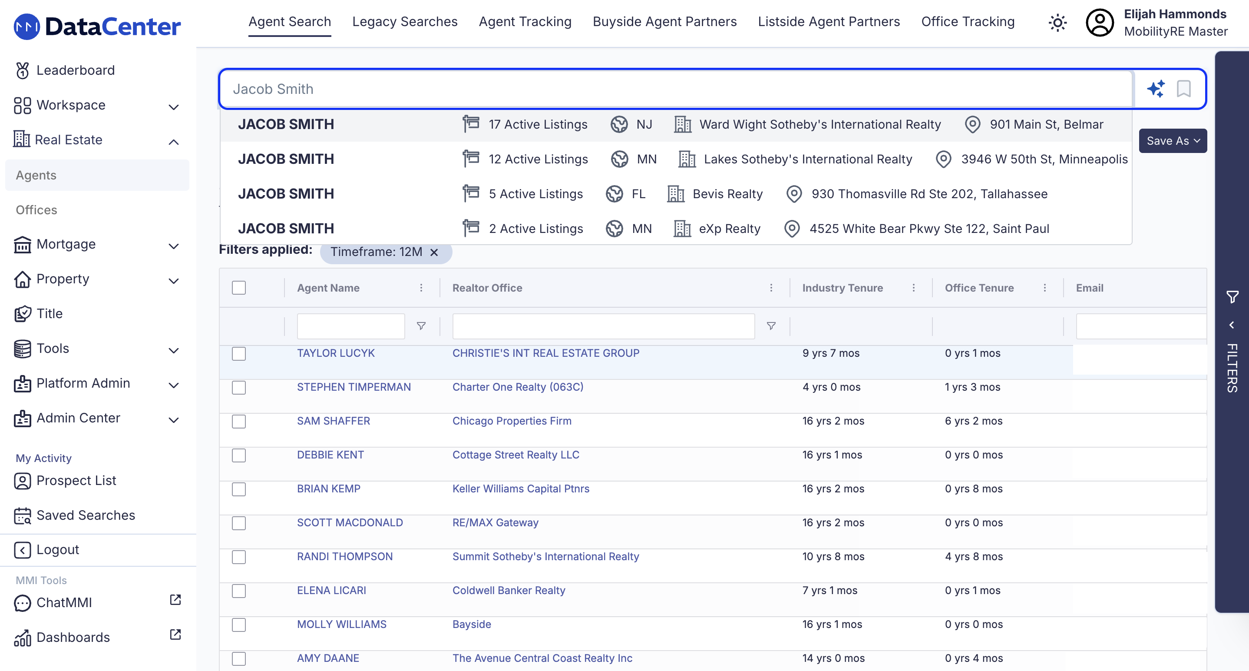Open Chicago Properties Firm office link
Image resolution: width=1249 pixels, height=671 pixels.
coord(512,421)
